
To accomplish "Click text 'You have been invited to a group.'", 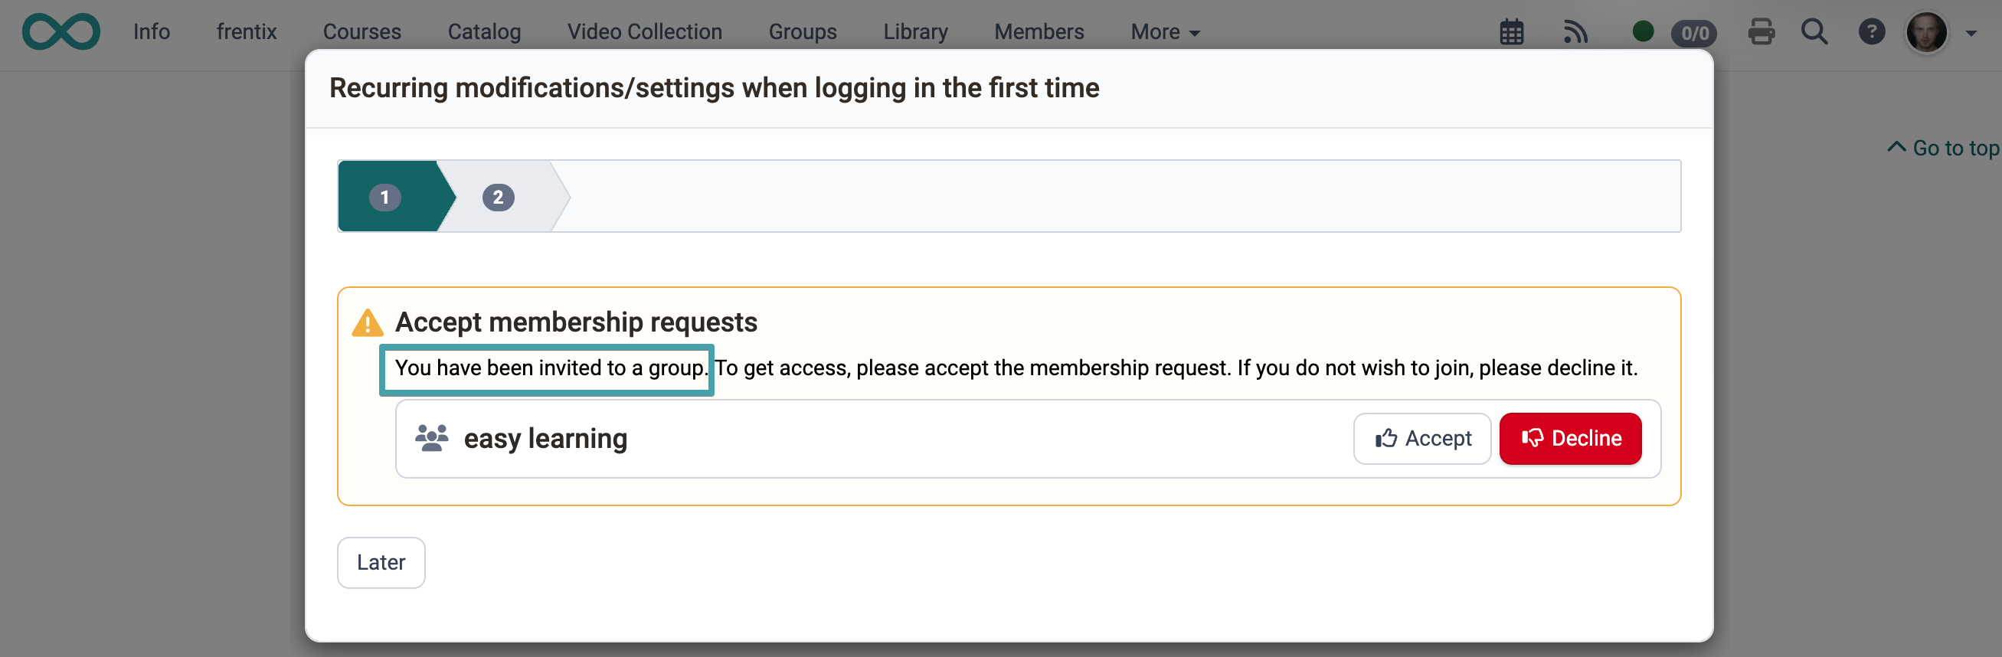I will tap(550, 368).
